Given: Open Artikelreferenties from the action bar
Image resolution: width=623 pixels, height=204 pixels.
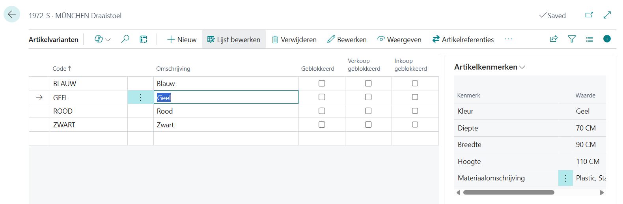Looking at the screenshot, I should (463, 39).
